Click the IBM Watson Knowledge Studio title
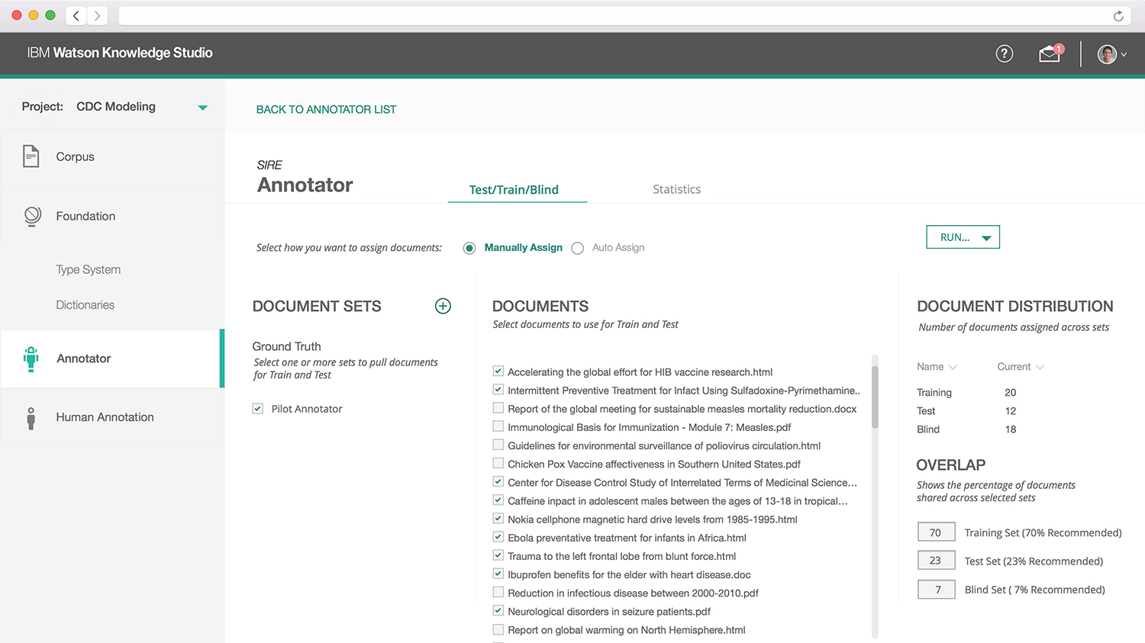 click(x=120, y=53)
